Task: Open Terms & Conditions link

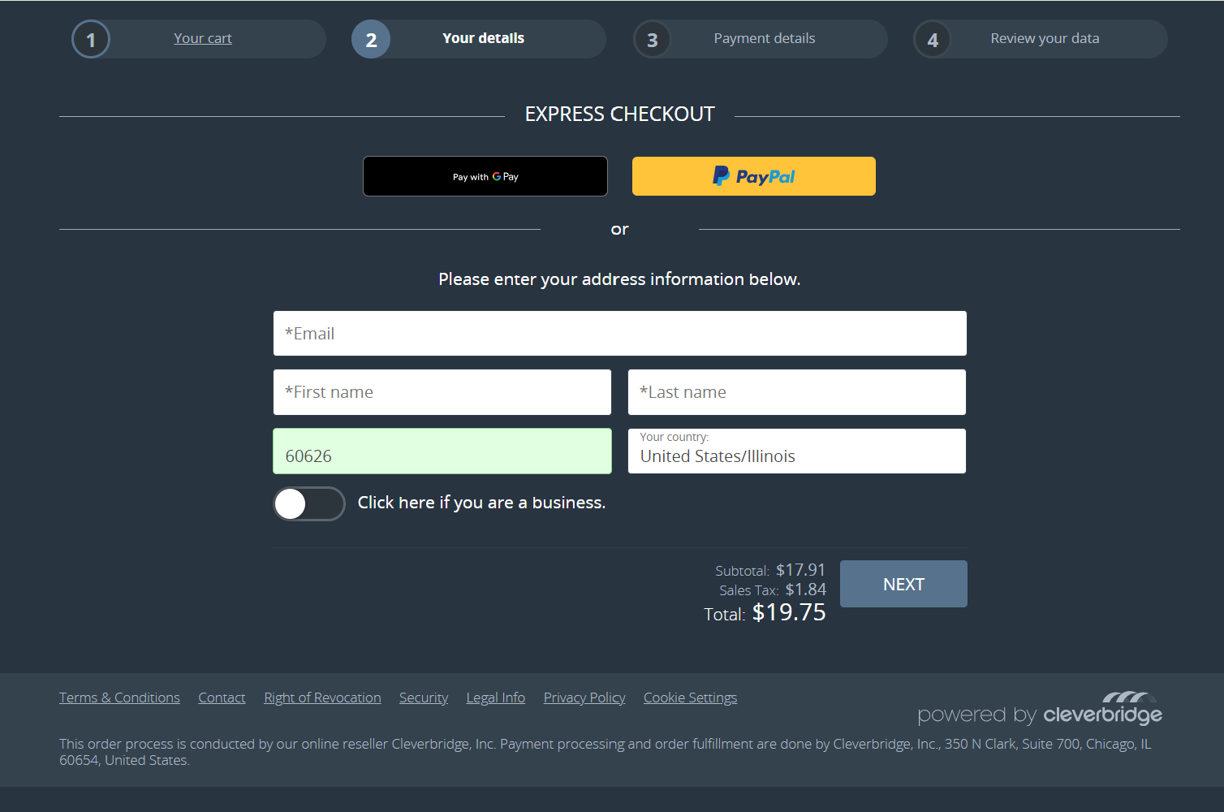Action: (x=119, y=698)
